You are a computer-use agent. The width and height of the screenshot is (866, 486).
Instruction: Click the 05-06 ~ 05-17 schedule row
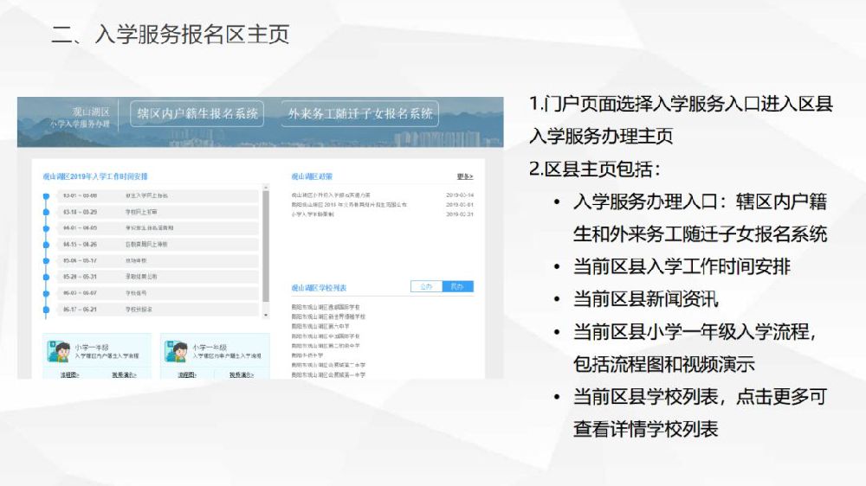(x=158, y=260)
